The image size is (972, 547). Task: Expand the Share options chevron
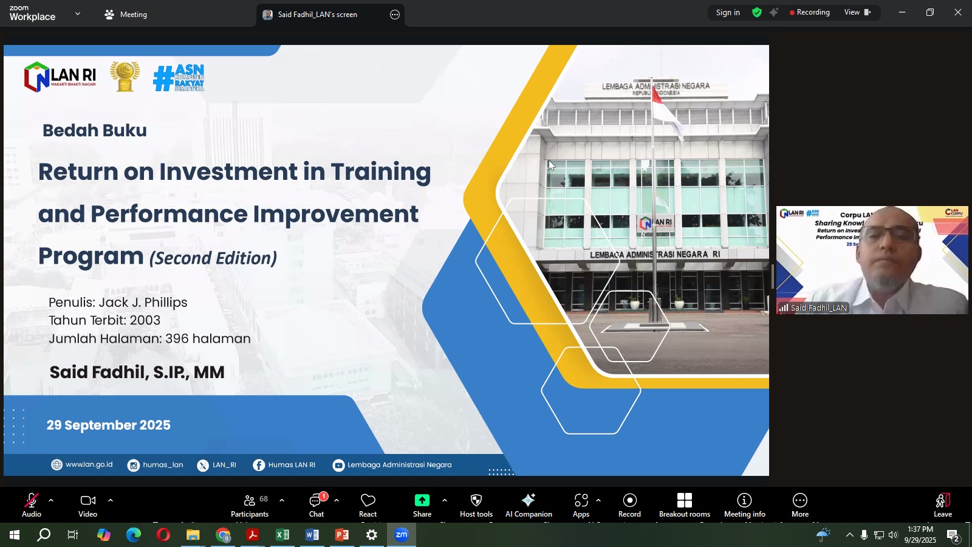tap(445, 501)
